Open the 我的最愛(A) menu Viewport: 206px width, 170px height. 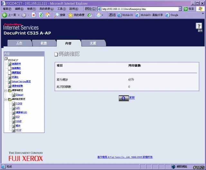point(47,9)
